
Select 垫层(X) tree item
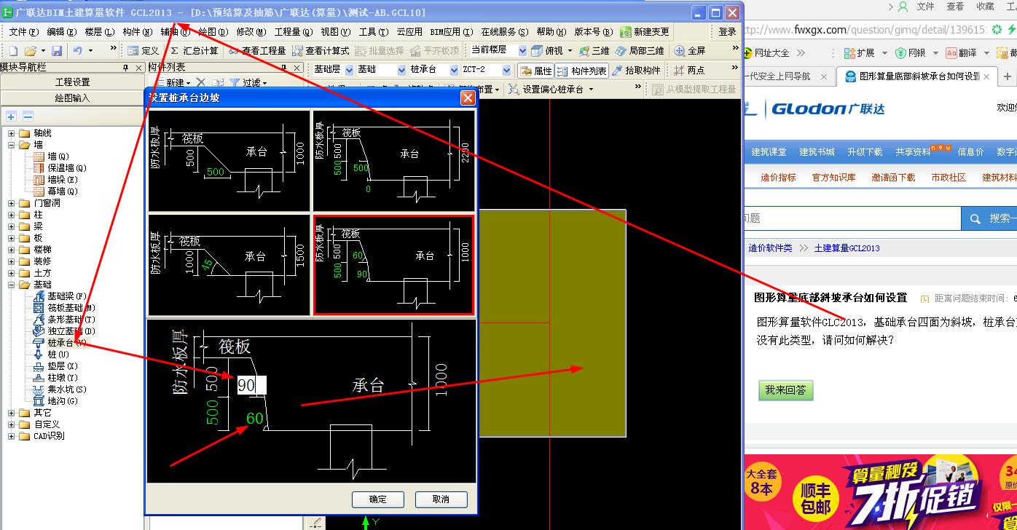click(x=56, y=366)
